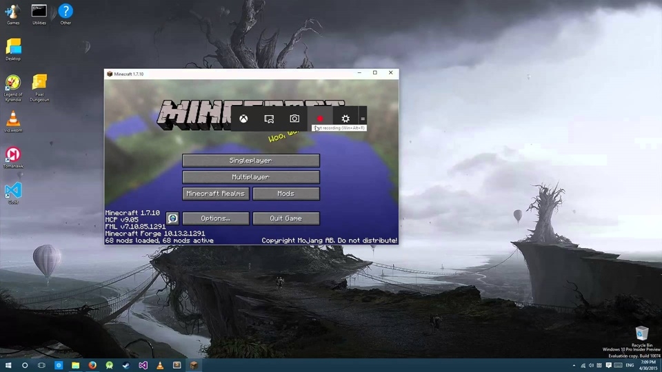Open the Action Center notifications icon
The image size is (662, 372).
(x=608, y=366)
